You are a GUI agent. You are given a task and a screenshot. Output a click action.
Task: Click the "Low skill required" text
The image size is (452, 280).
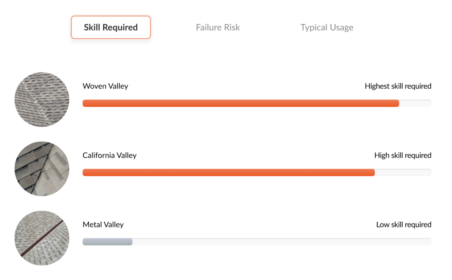coord(403,225)
